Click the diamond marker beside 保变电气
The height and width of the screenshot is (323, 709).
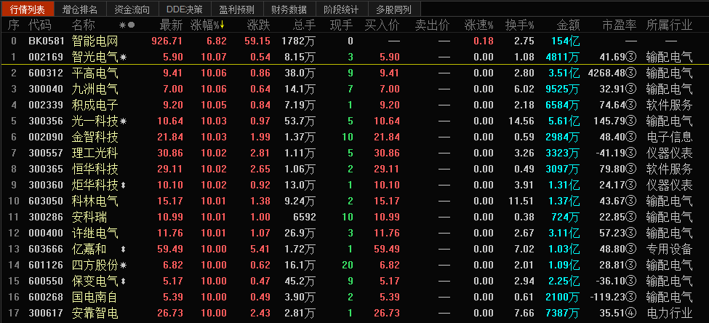[124, 281]
